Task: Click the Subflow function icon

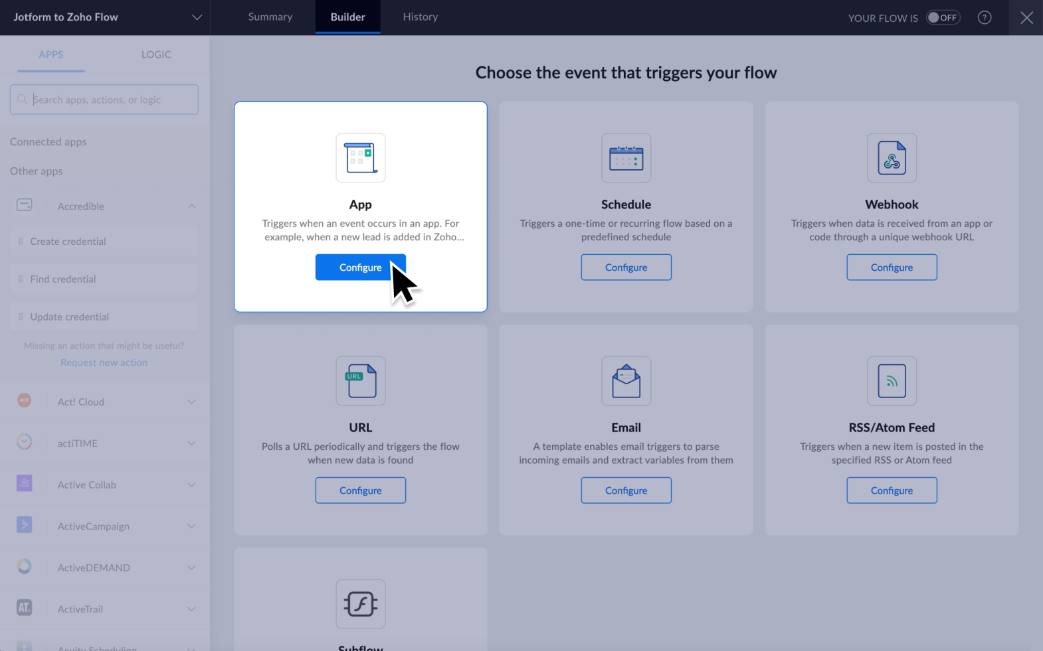Action: [361, 604]
